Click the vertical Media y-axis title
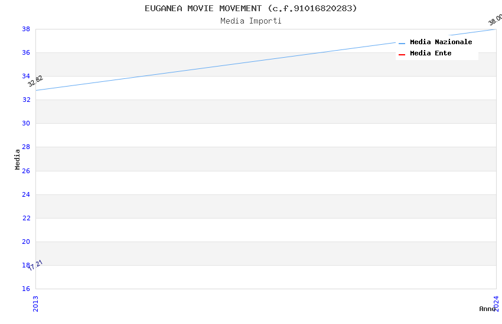Image resolution: width=502 pixels, height=324 pixels. tap(18, 159)
